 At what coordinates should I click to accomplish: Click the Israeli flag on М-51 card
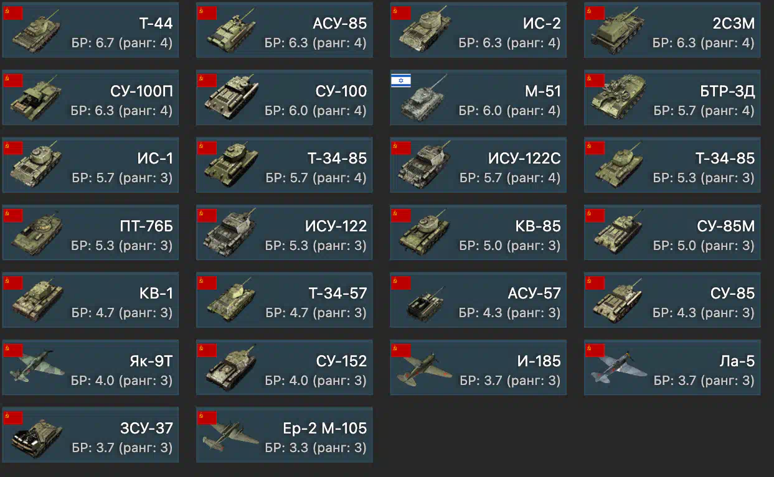(x=401, y=80)
